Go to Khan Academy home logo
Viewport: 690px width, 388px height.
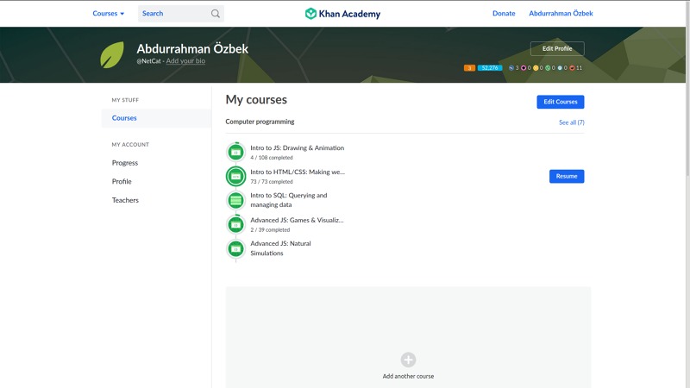click(342, 14)
